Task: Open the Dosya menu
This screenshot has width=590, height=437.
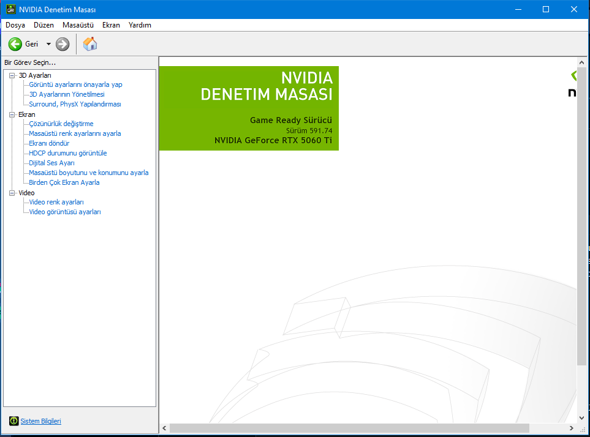Action: tap(15, 25)
